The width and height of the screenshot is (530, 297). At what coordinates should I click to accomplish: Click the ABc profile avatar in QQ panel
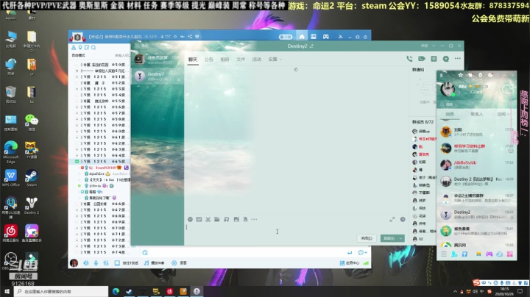click(x=448, y=89)
